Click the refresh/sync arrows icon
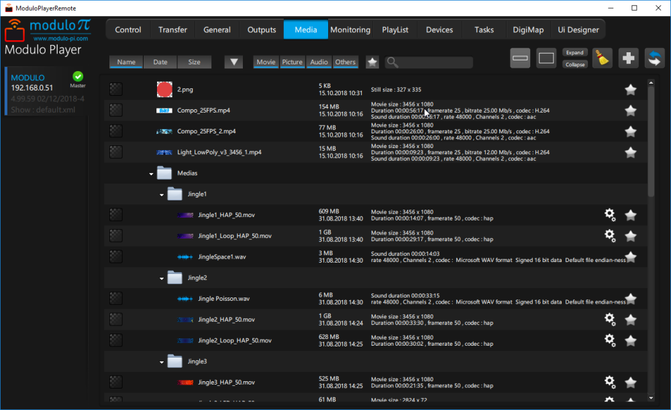 654,58
